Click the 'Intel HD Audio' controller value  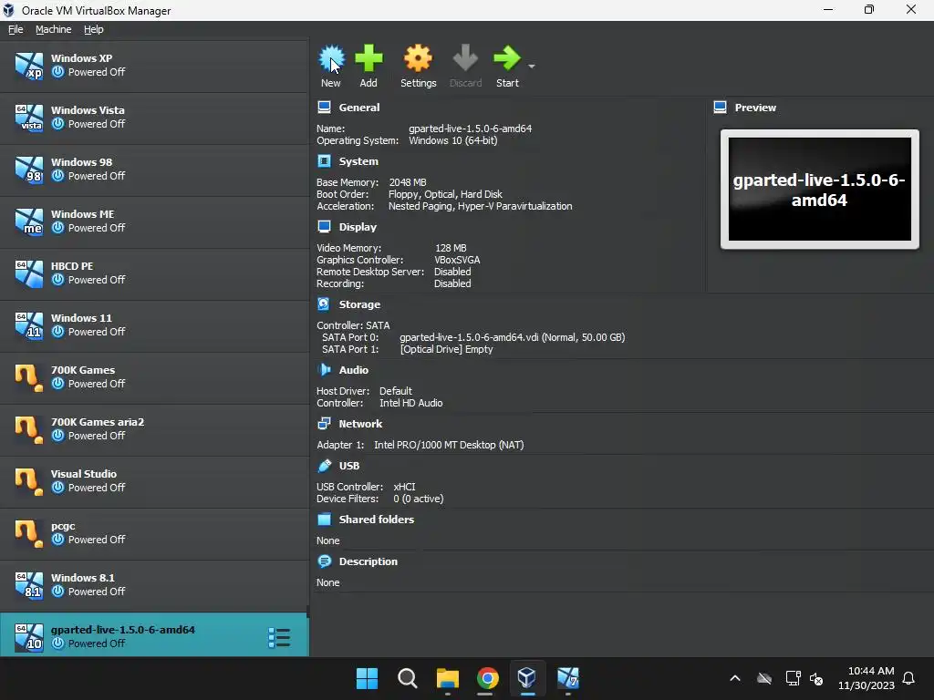(411, 403)
